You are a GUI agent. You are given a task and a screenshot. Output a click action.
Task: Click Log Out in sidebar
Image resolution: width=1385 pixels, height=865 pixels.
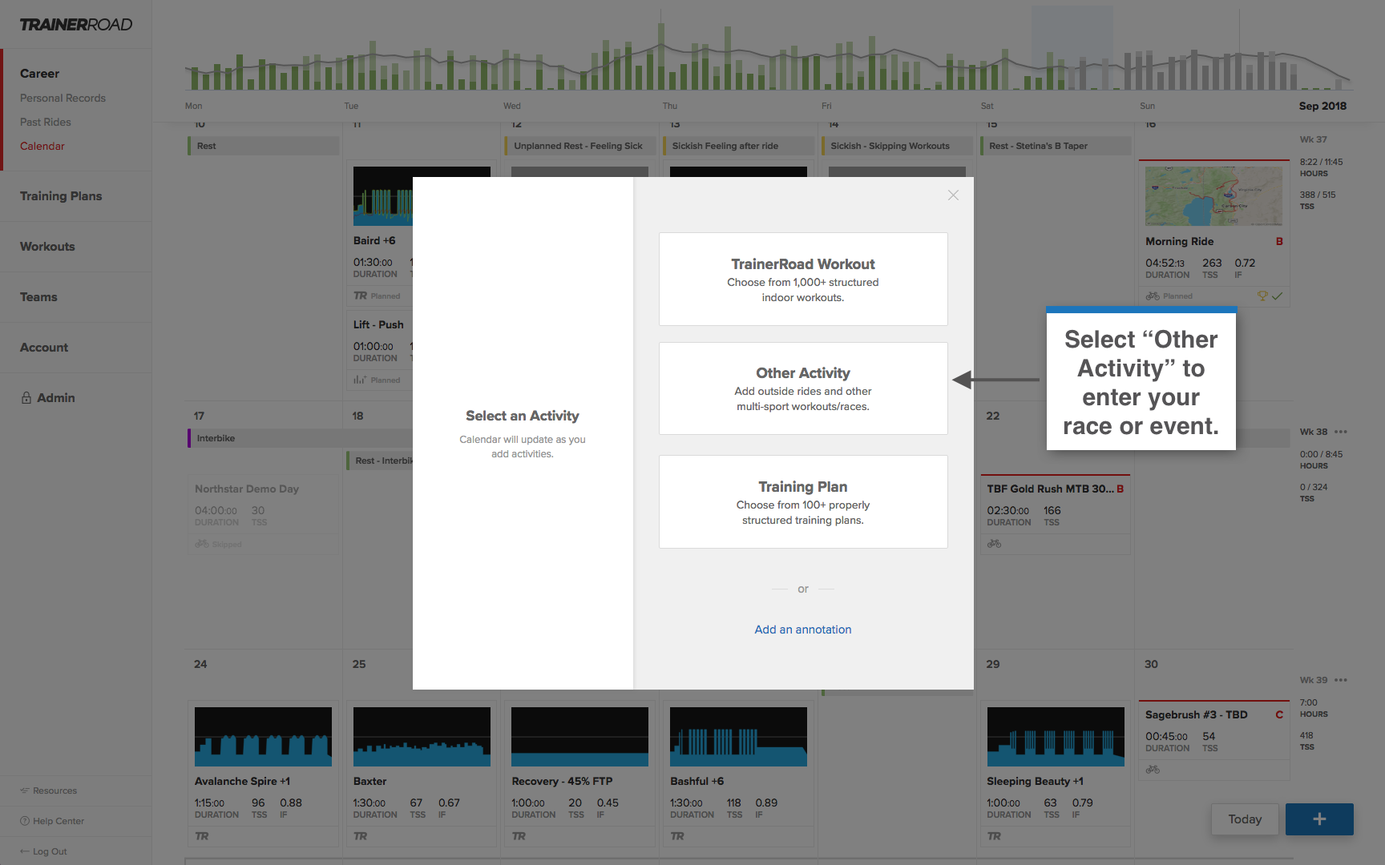[43, 851]
